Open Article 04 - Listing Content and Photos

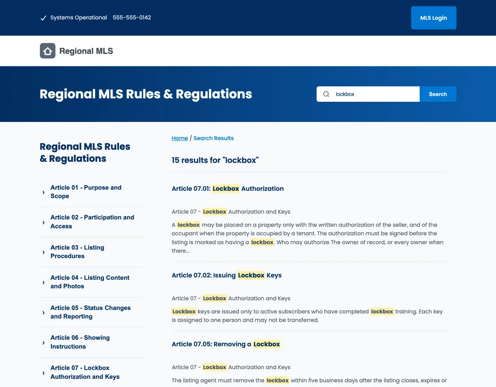click(90, 282)
